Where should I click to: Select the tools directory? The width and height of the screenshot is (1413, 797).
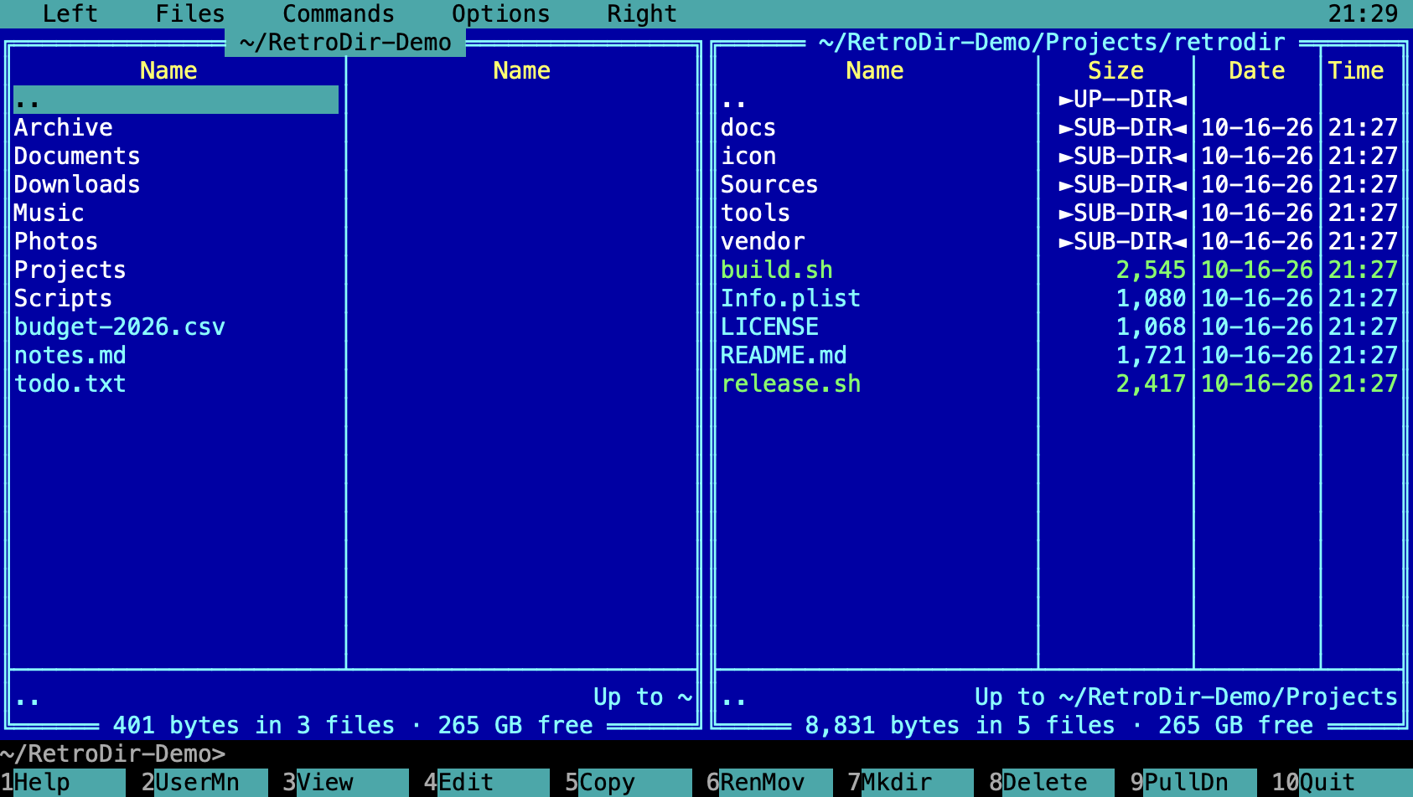1059,213
